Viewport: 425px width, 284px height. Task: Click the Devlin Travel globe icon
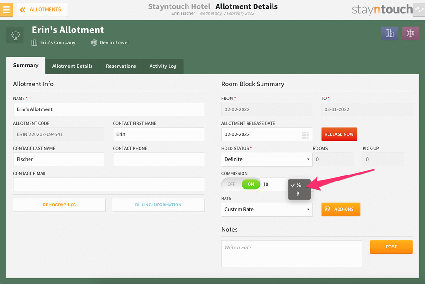94,42
